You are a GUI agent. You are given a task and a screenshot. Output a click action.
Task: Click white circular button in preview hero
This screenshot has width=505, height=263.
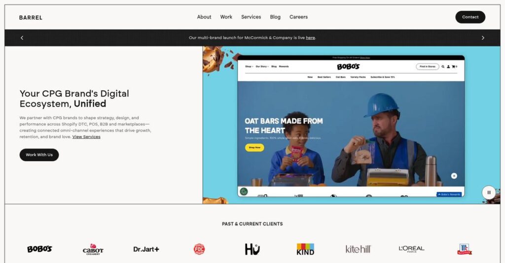tap(454, 176)
